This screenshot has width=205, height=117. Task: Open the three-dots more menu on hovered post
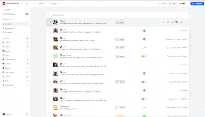186,22
